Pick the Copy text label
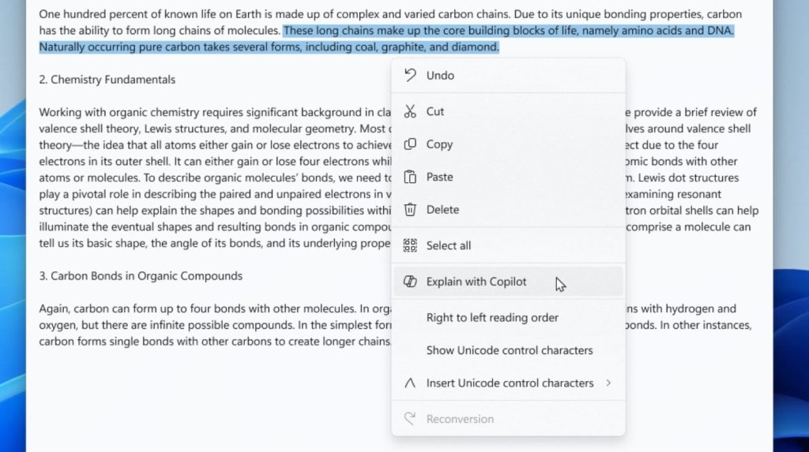The width and height of the screenshot is (809, 452). (x=439, y=144)
